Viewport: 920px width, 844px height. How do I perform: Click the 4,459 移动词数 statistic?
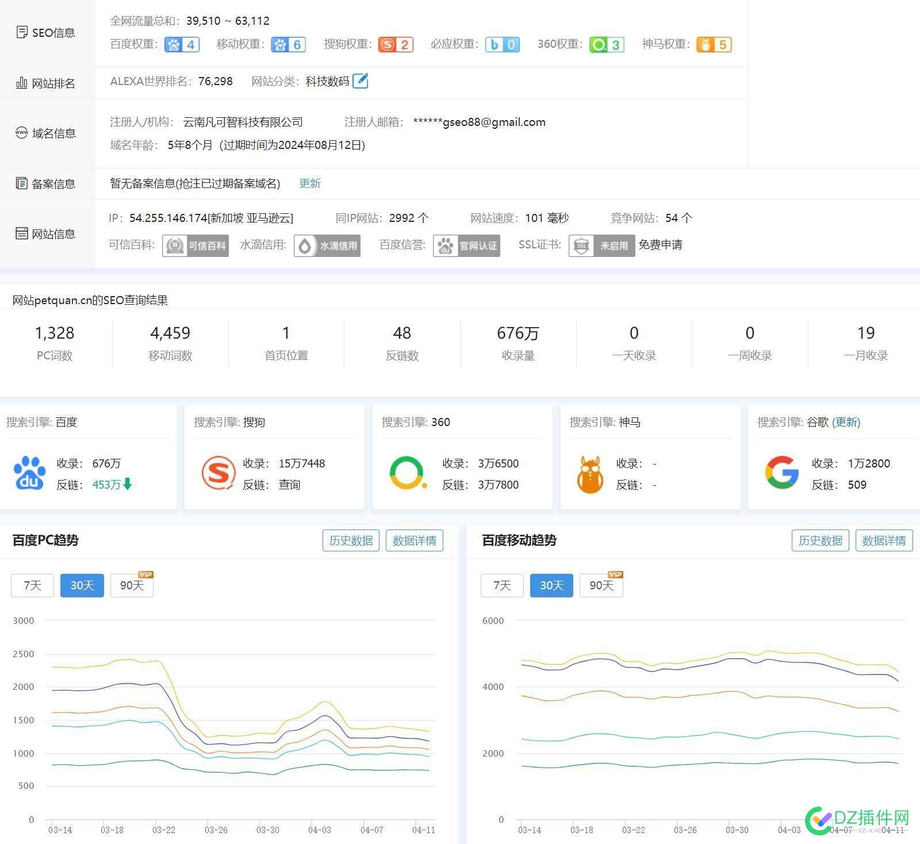point(170,343)
